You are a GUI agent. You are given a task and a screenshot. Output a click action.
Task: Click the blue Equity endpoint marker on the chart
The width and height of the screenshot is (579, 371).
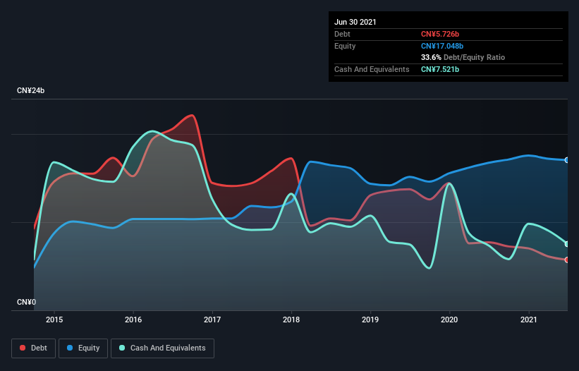(x=567, y=160)
